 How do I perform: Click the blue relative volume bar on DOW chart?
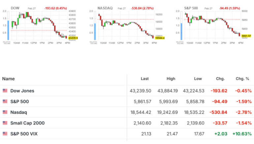tap(8, 30)
